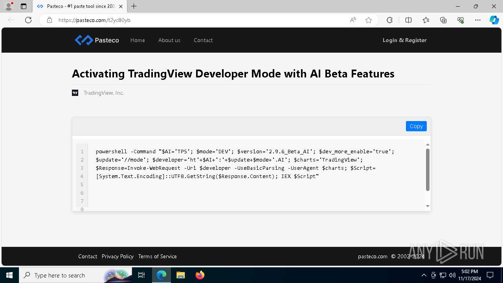The image size is (503, 283).
Task: Click code line starting with $Response=Invoke-WebRequest
Action: (236, 168)
